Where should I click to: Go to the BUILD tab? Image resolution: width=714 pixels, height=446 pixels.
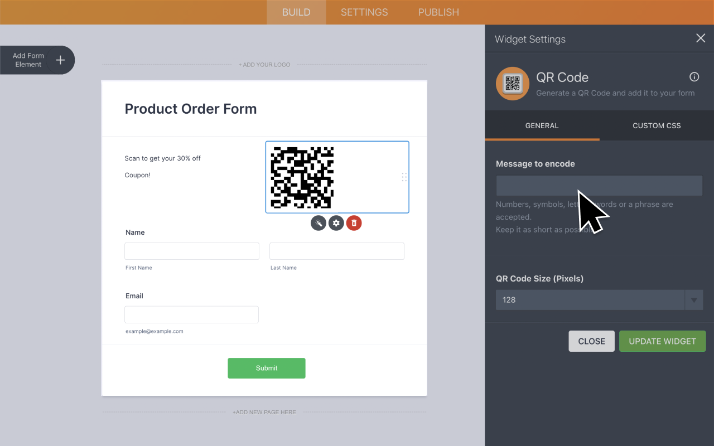pos(296,12)
